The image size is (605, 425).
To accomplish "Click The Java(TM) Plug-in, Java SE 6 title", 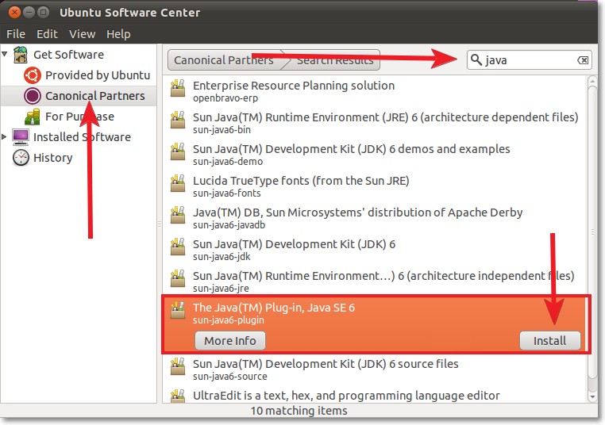I will (x=274, y=308).
